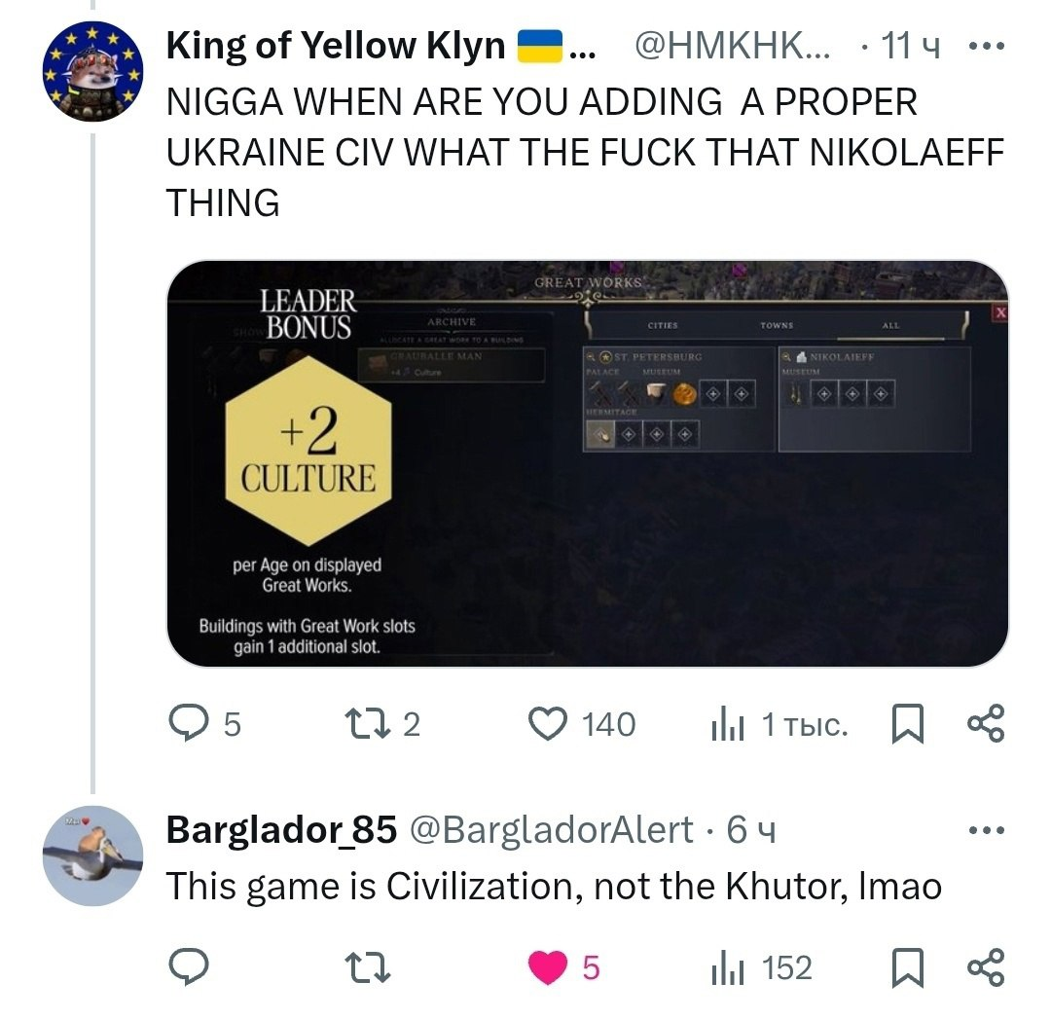
Task: Bookmark the King of Yellow Klyn tweet
Action: tap(908, 723)
